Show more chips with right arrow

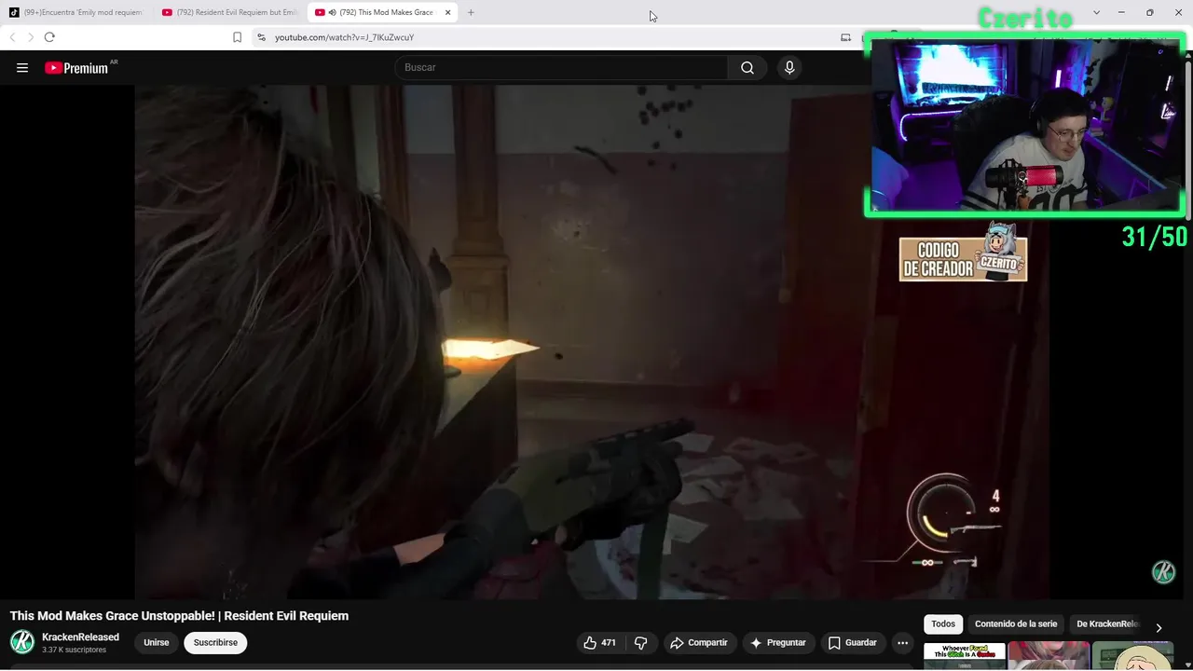(x=1159, y=627)
